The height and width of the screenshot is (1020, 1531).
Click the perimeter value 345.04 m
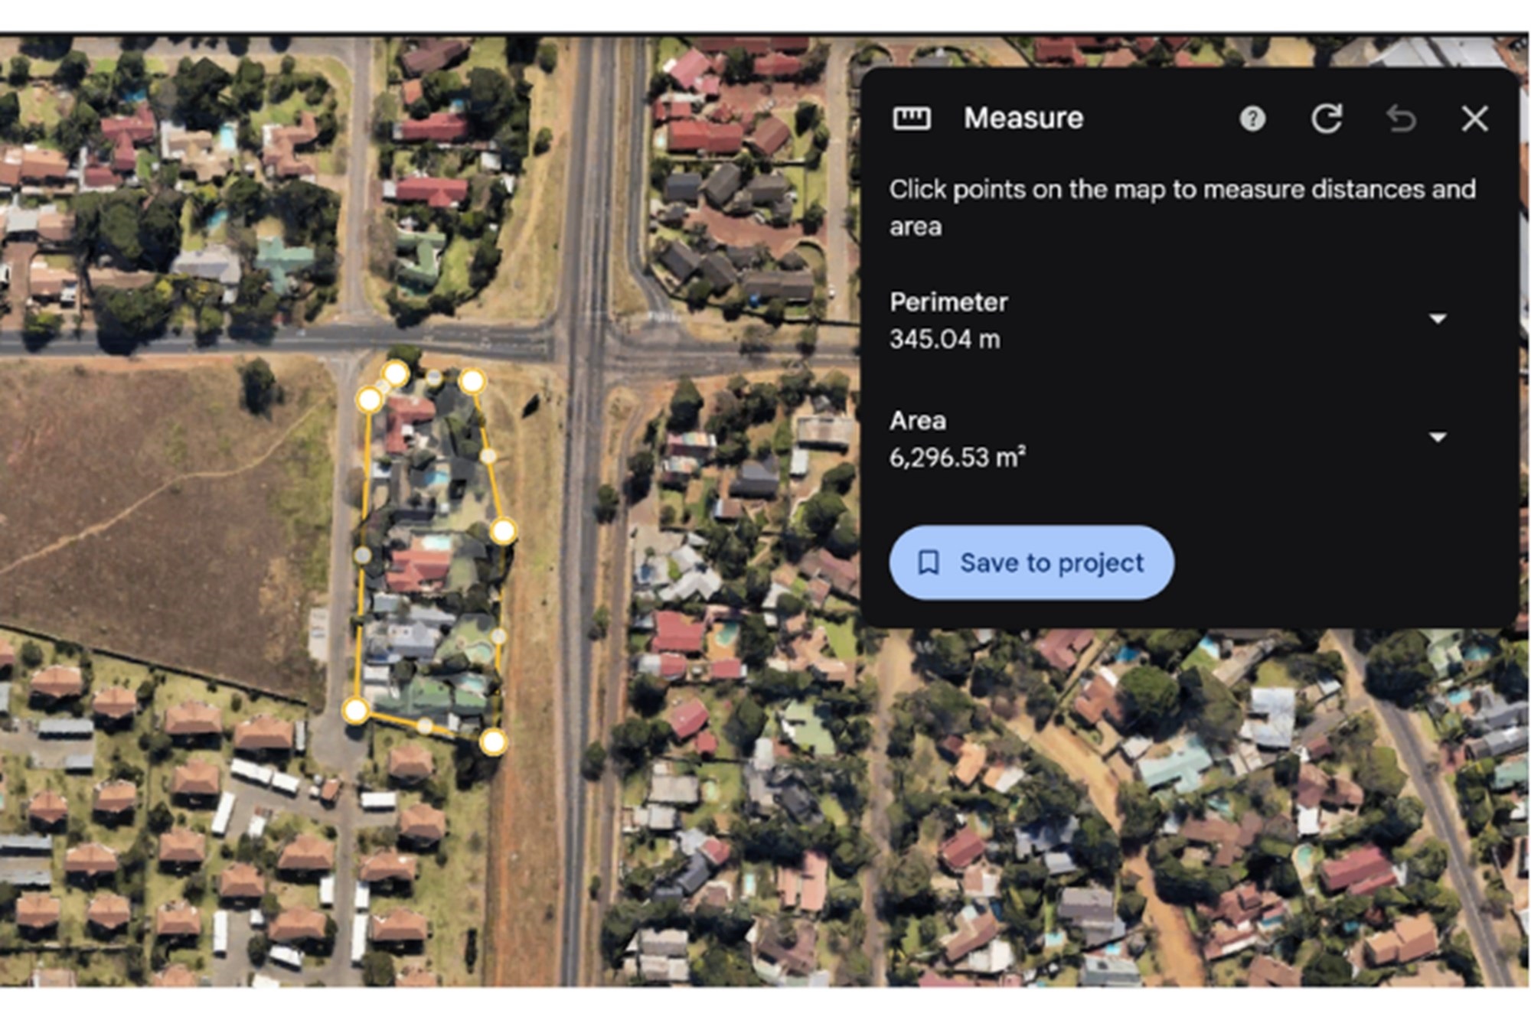[945, 339]
